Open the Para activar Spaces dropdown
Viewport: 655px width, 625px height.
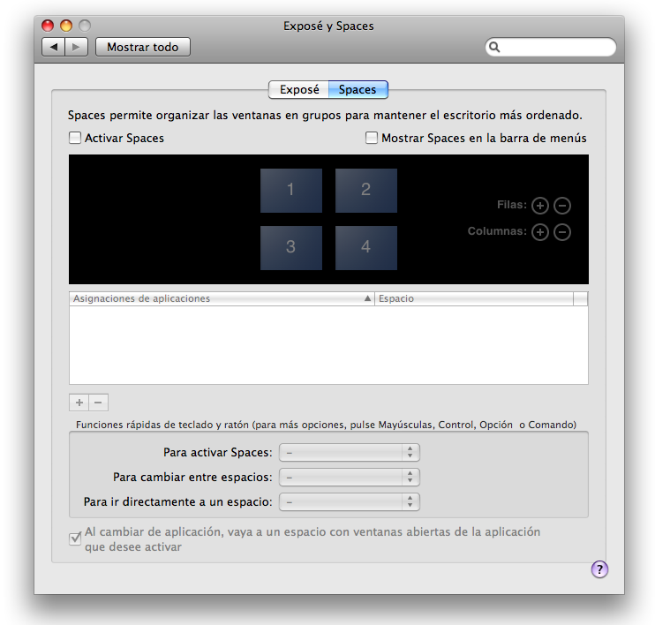(x=350, y=453)
